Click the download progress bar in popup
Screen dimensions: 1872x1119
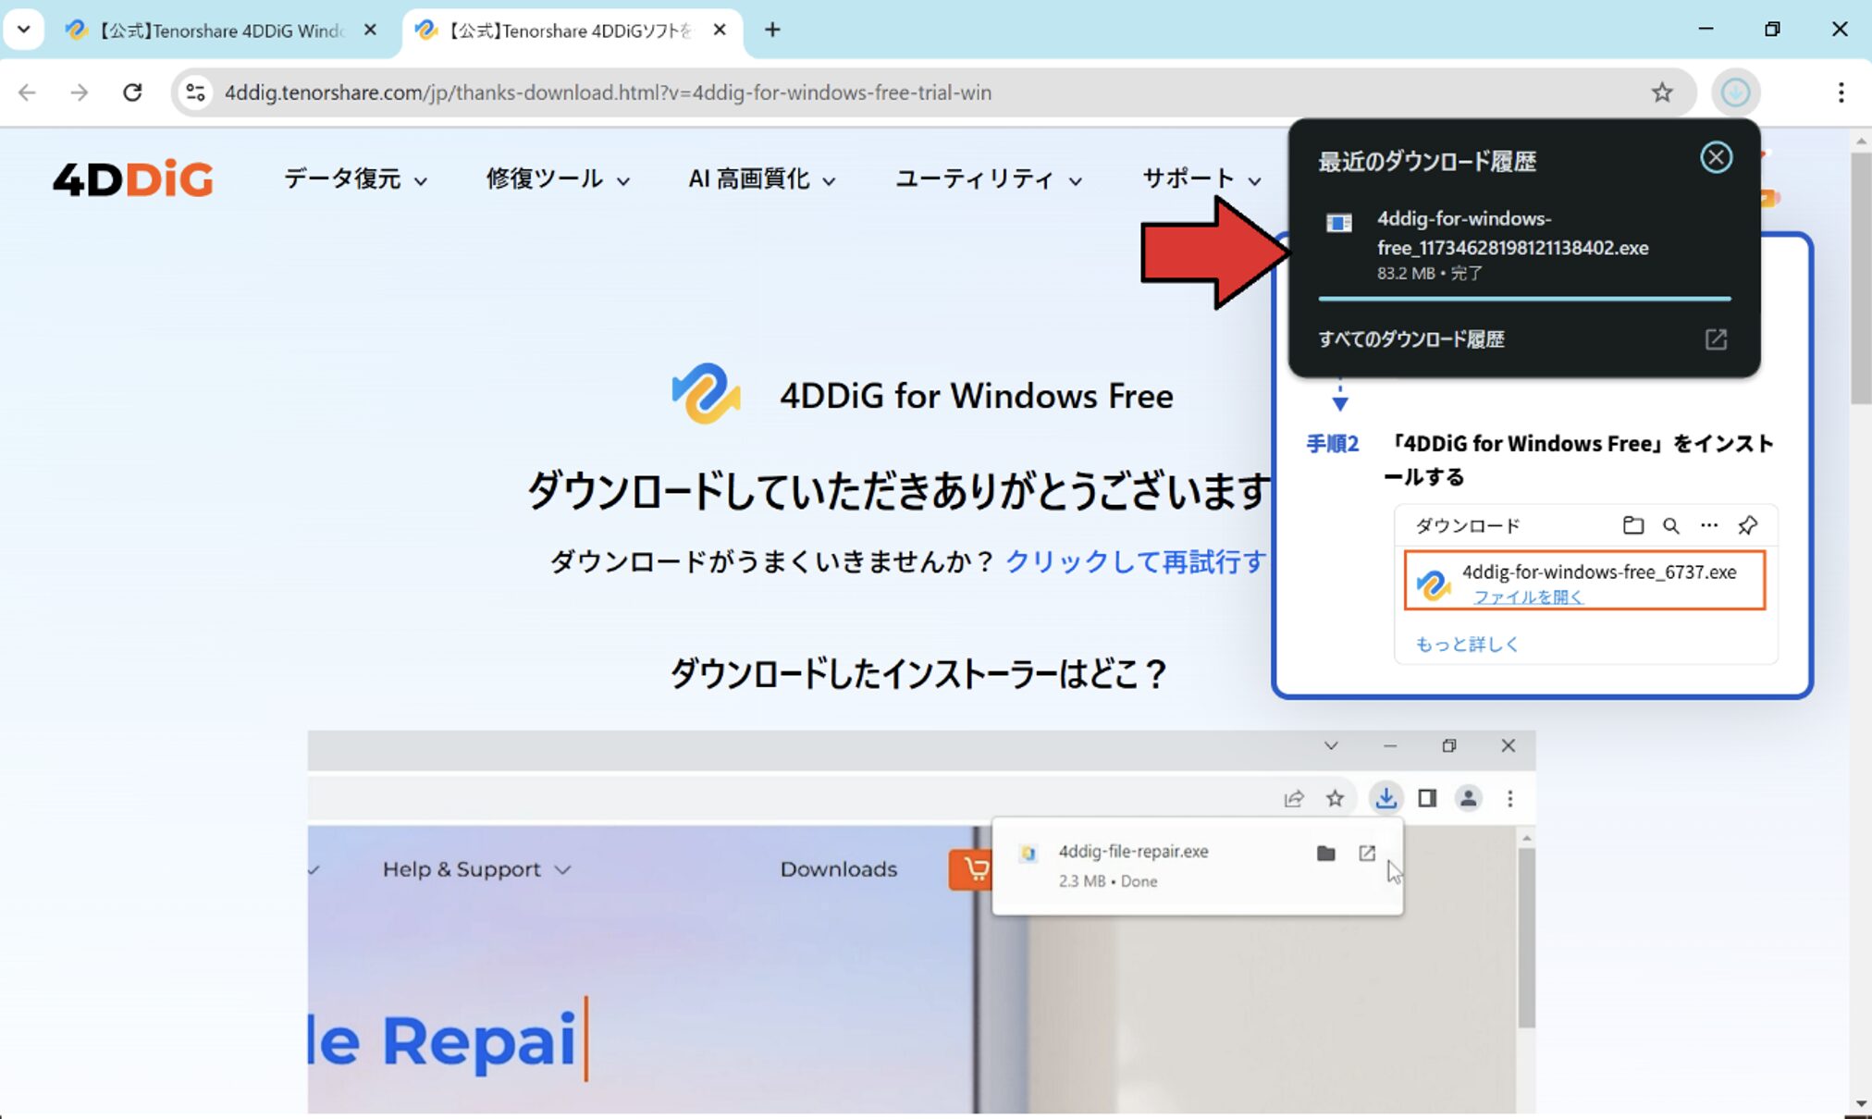1524,299
